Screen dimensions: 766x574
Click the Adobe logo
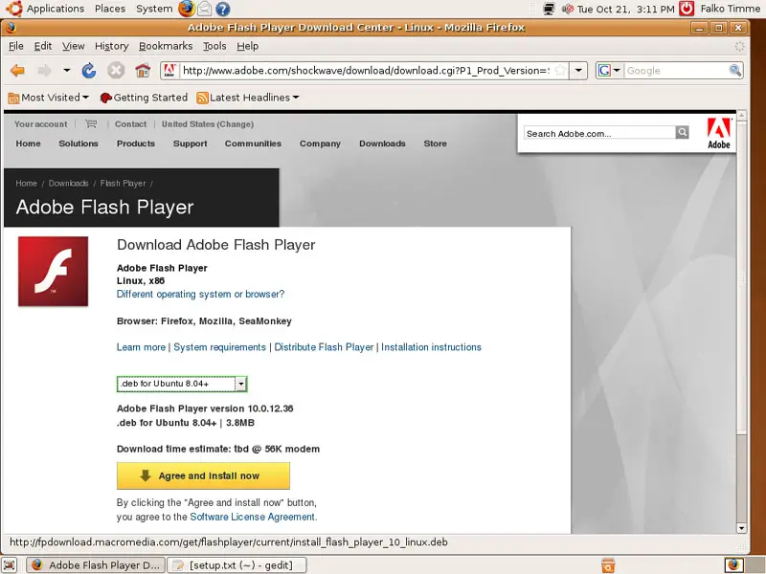pos(719,133)
